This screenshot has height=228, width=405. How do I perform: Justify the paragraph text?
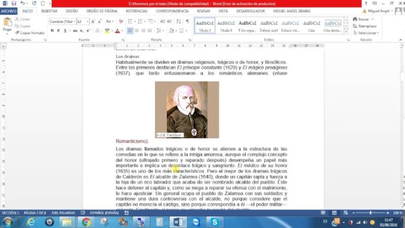pos(150,31)
